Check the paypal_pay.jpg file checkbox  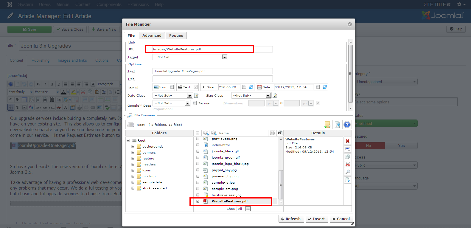198,170
